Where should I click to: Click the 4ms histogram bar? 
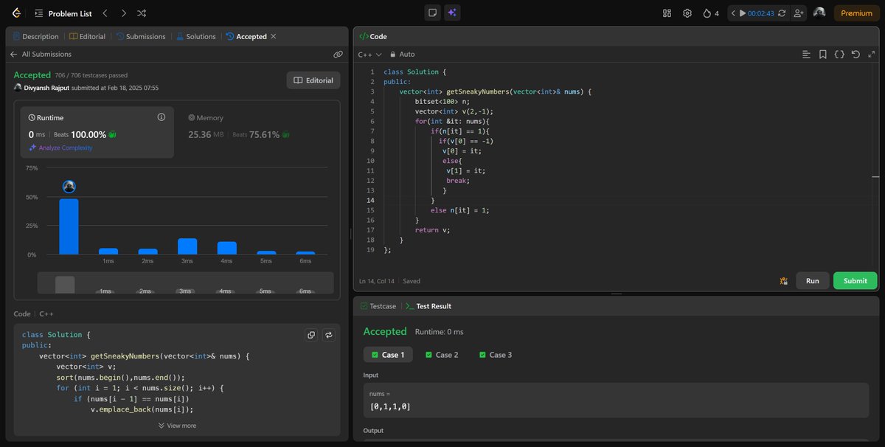point(226,248)
